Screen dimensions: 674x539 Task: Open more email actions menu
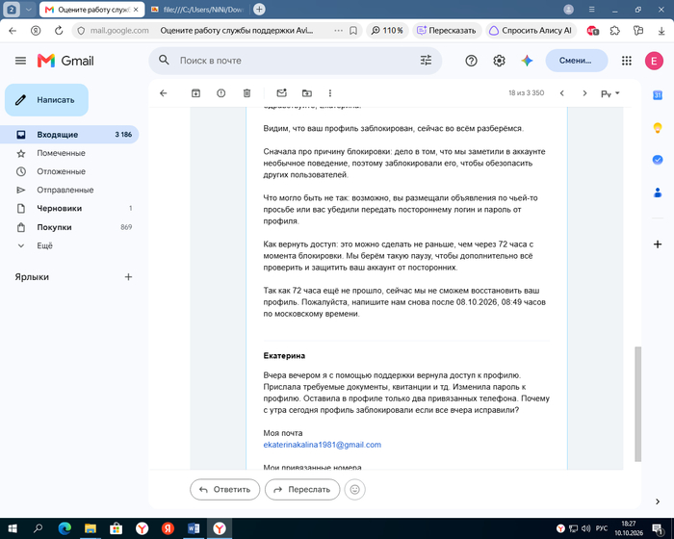[x=330, y=92]
